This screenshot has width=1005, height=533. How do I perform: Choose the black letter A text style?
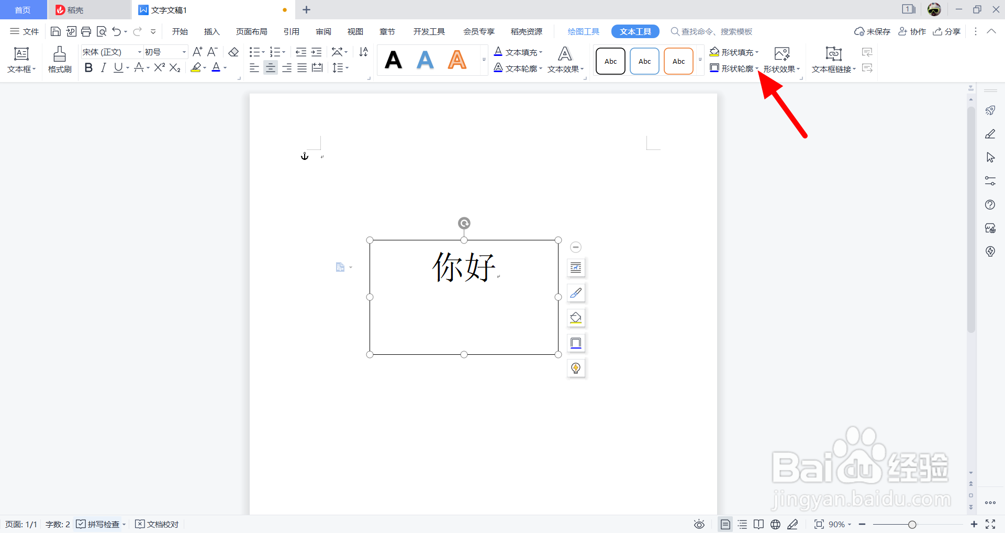point(394,60)
